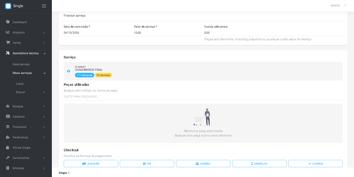
Task: Click the Venda shopping cart icon
Action: [x=8, y=43]
